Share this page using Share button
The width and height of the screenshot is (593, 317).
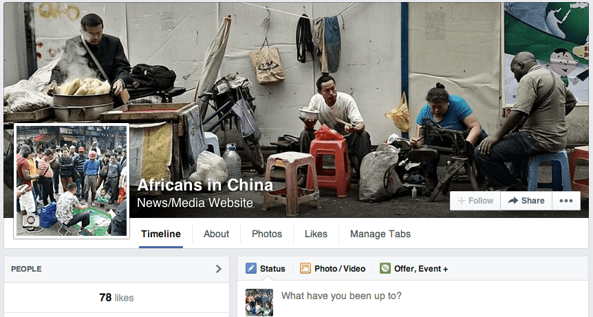click(526, 201)
